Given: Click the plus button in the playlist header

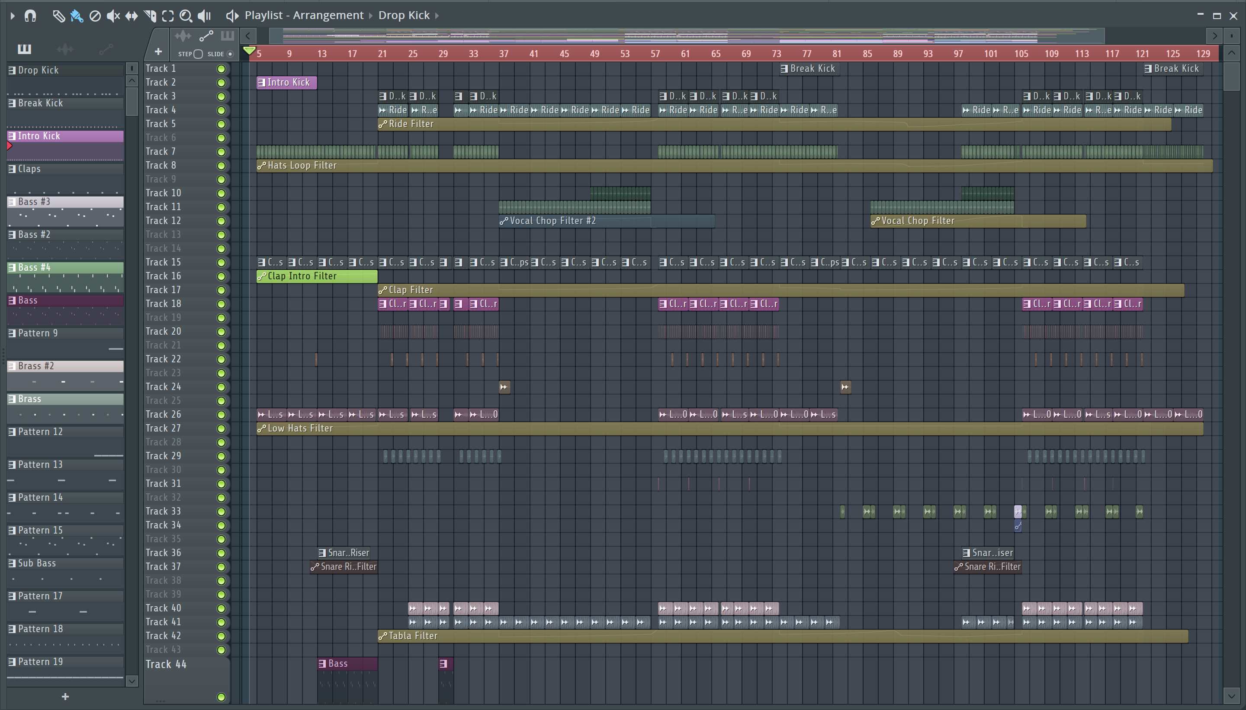Looking at the screenshot, I should point(158,52).
